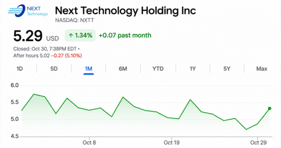
Task: Click the green endpoint dot on chart
Action: (270, 109)
